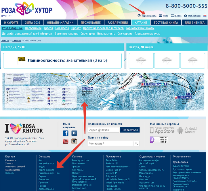Open the Трассы submenu link
208x191 pixels.
pos(48,28)
